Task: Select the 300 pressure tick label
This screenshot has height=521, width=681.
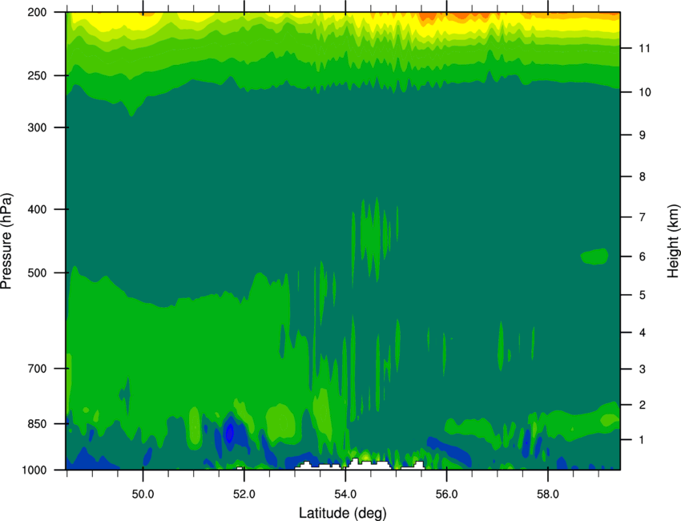Action: coord(37,127)
